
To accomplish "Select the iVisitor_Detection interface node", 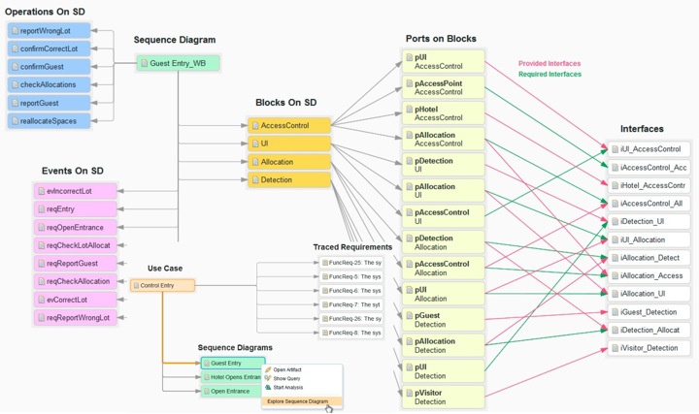I will click(650, 348).
